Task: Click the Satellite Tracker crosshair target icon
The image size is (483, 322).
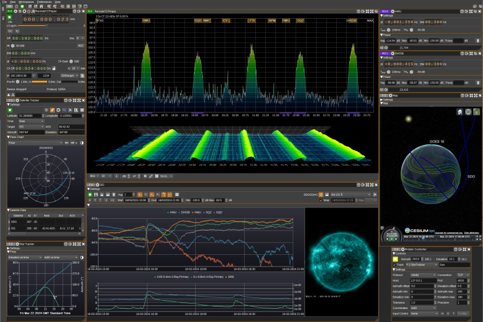Action: 47,110
